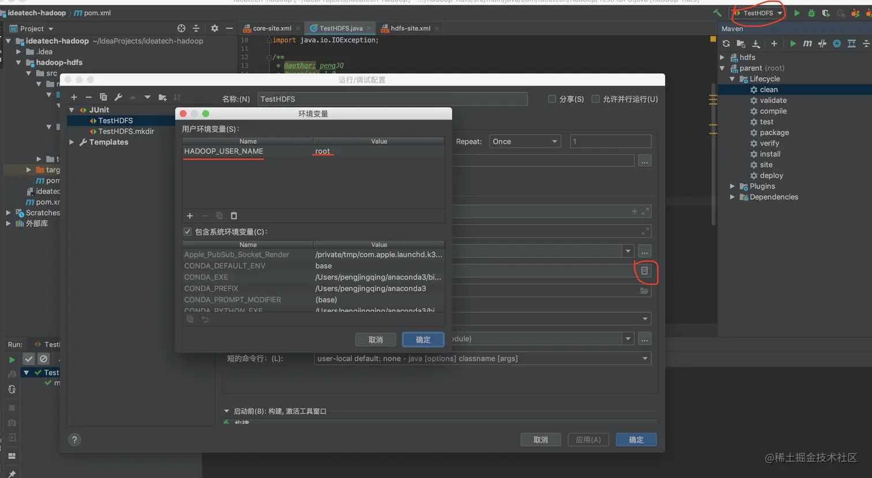Click the help question mark button
The image size is (872, 478).
coord(74,439)
